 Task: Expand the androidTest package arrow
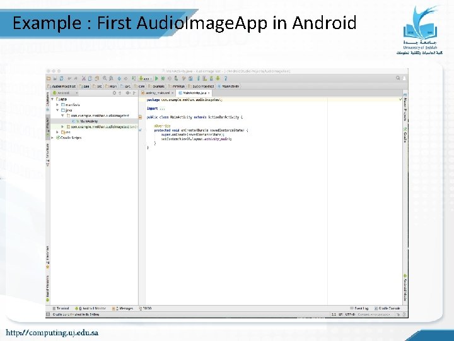[x=62, y=127]
